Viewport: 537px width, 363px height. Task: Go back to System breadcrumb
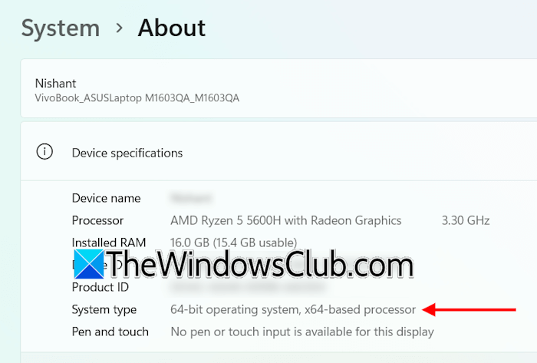pyautogui.click(x=61, y=28)
